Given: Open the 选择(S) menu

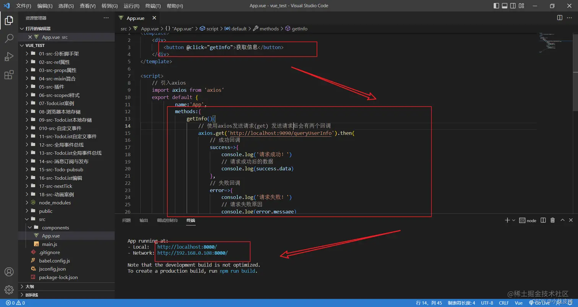Looking at the screenshot, I should click(x=67, y=6).
